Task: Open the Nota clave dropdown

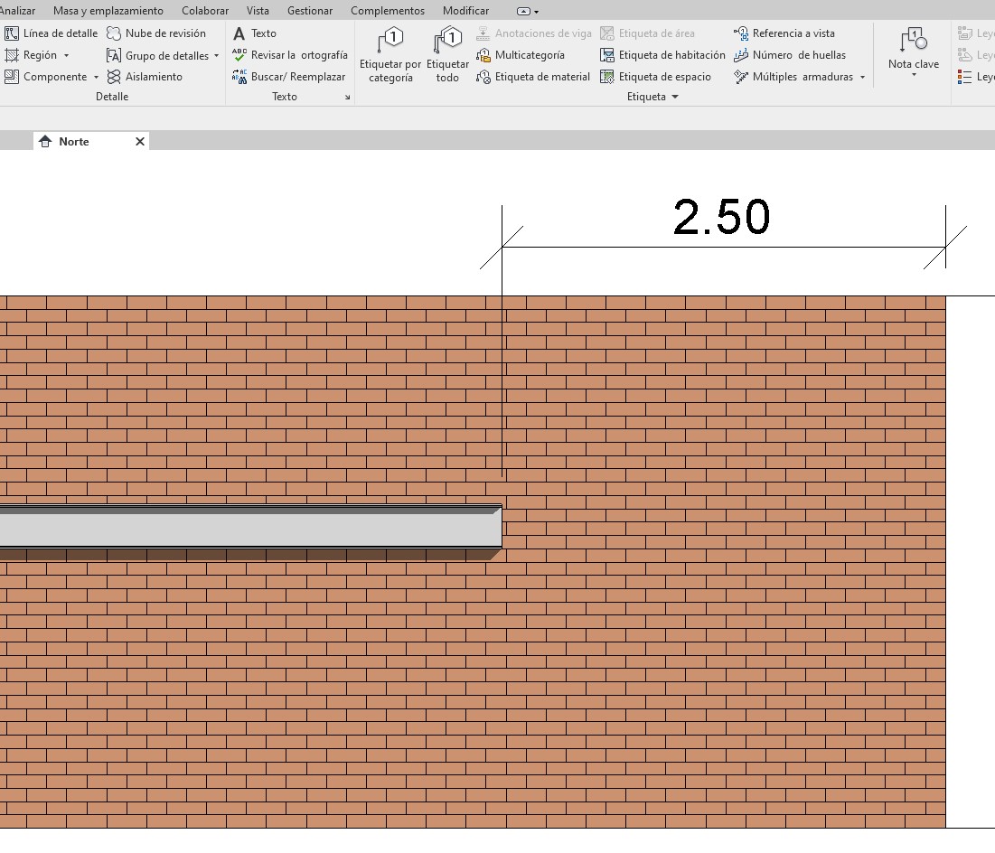Action: pyautogui.click(x=914, y=75)
